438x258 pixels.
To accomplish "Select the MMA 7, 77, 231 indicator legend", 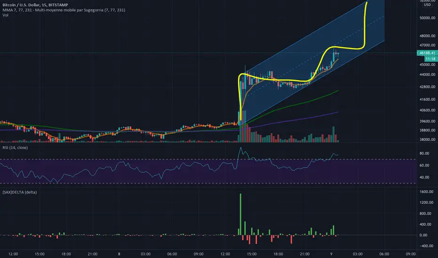I will click(64, 10).
